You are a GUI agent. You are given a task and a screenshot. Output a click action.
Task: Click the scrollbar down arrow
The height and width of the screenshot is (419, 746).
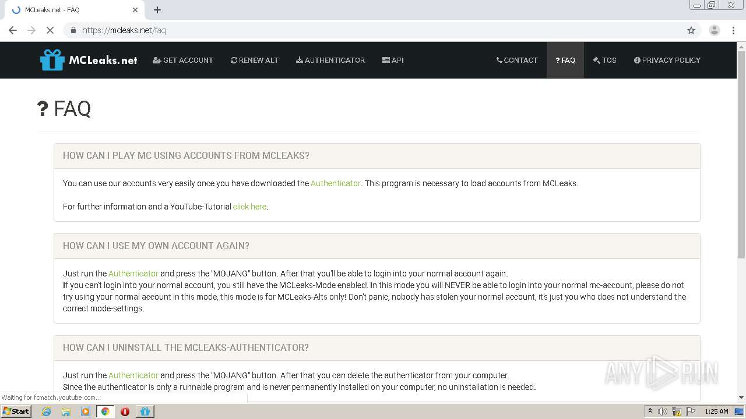pos(741,397)
